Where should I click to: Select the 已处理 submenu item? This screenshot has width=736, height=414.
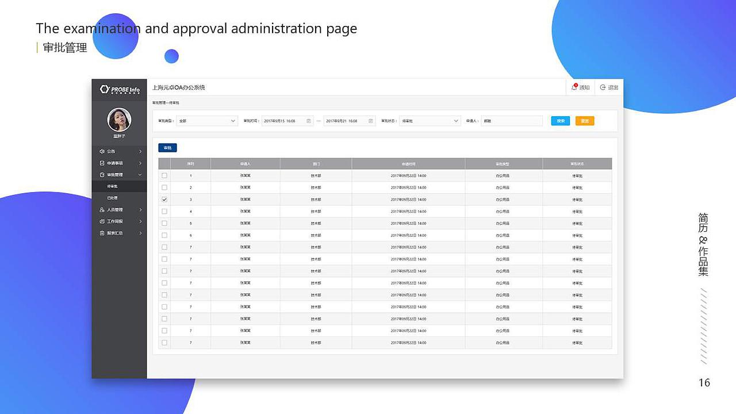119,198
